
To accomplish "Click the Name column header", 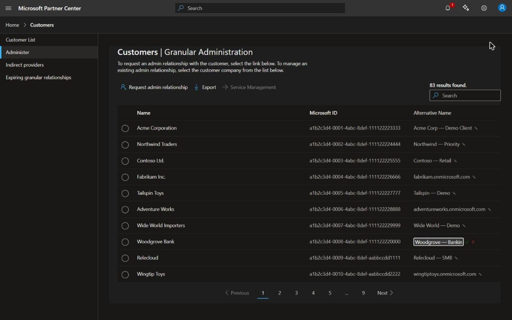I will 144,113.
